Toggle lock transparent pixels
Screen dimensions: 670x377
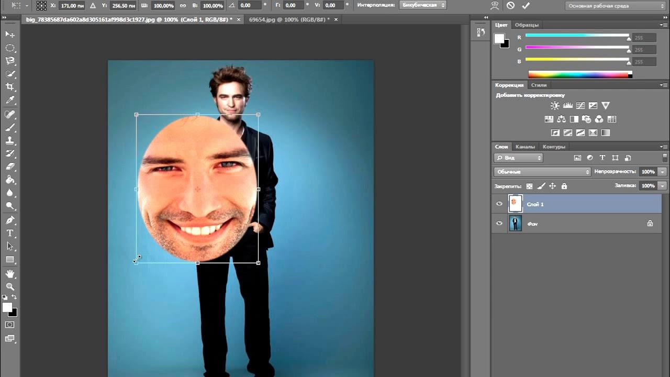click(529, 186)
